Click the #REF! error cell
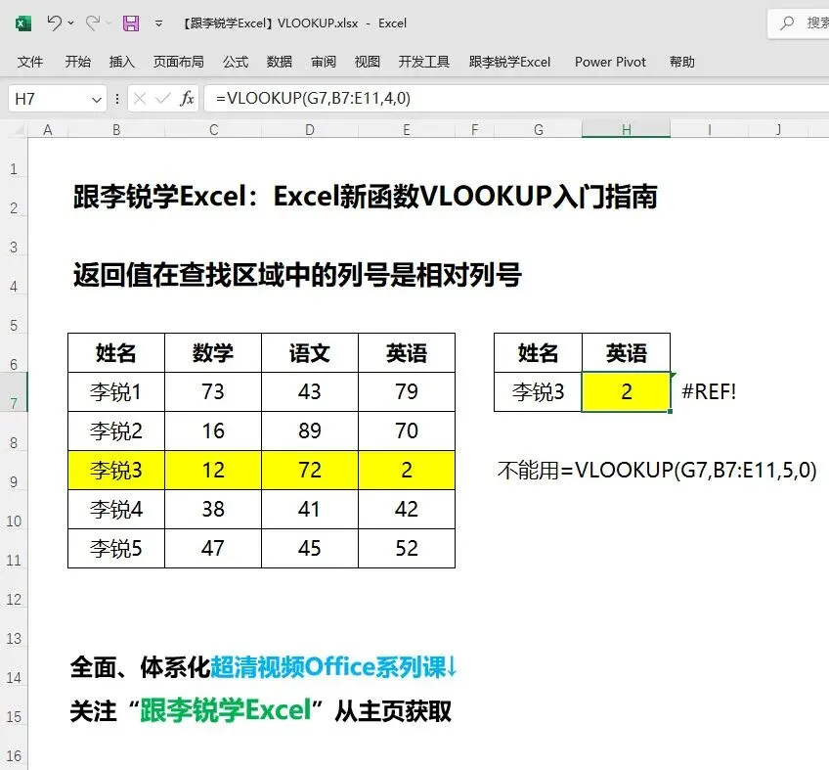The height and width of the screenshot is (770, 829). pyautogui.click(x=709, y=392)
